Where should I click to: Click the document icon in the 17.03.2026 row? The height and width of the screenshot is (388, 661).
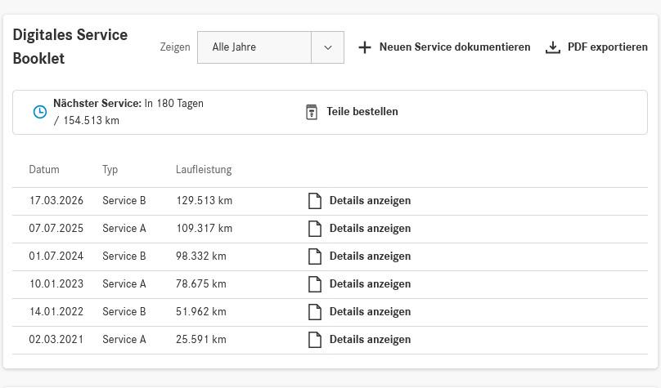pyautogui.click(x=315, y=201)
